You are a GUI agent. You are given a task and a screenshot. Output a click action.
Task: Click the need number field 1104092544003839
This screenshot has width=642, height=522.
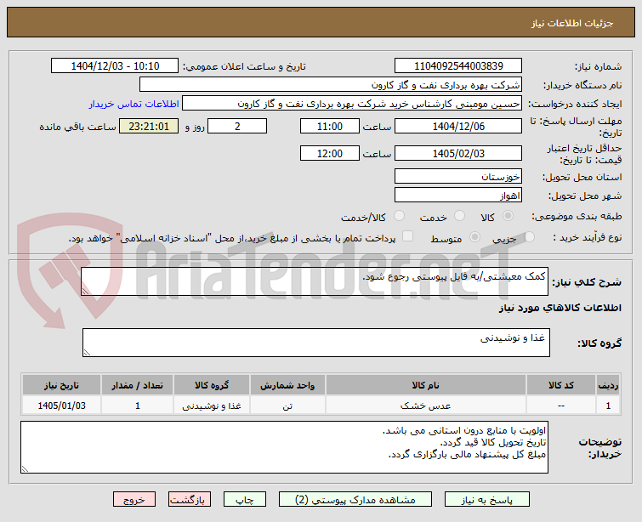pos(458,66)
